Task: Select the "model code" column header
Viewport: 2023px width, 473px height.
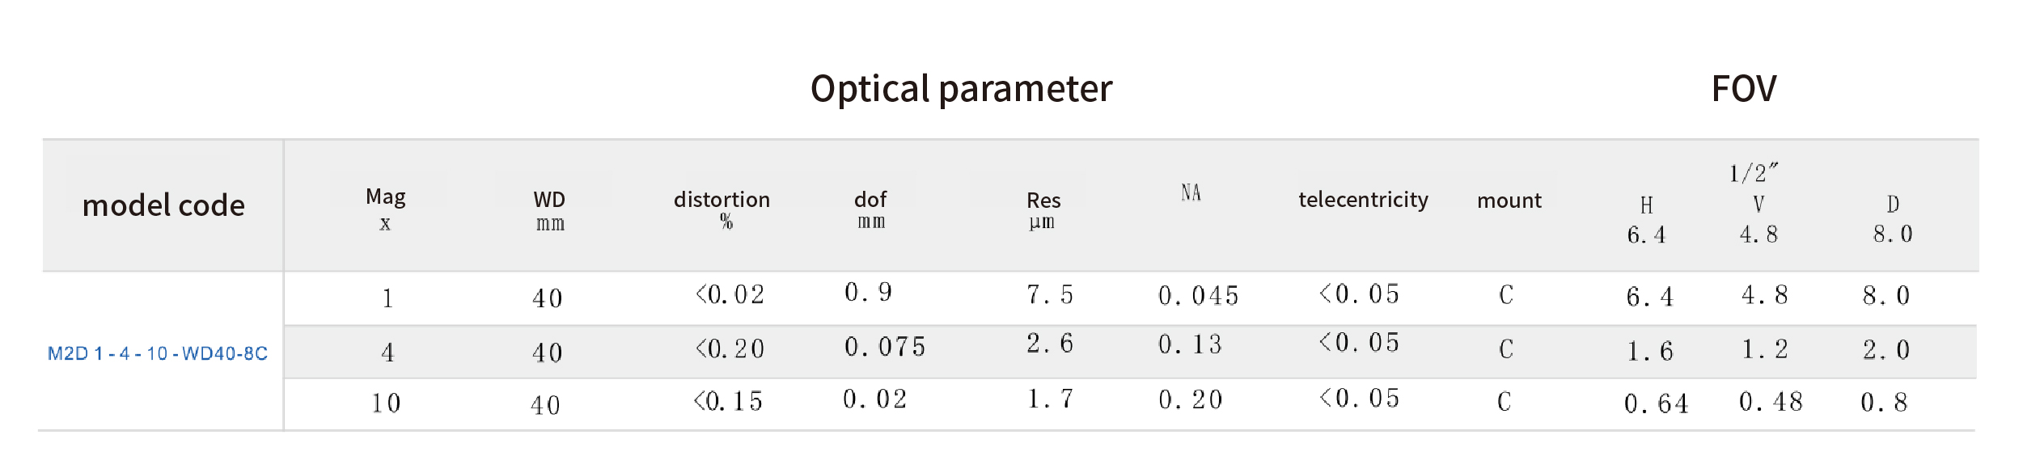Action: tap(163, 205)
